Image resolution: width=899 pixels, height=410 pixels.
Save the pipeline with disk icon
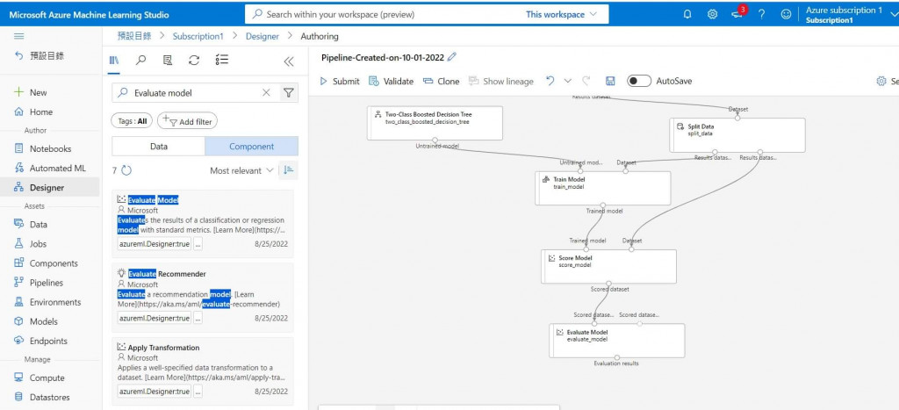[x=610, y=81]
